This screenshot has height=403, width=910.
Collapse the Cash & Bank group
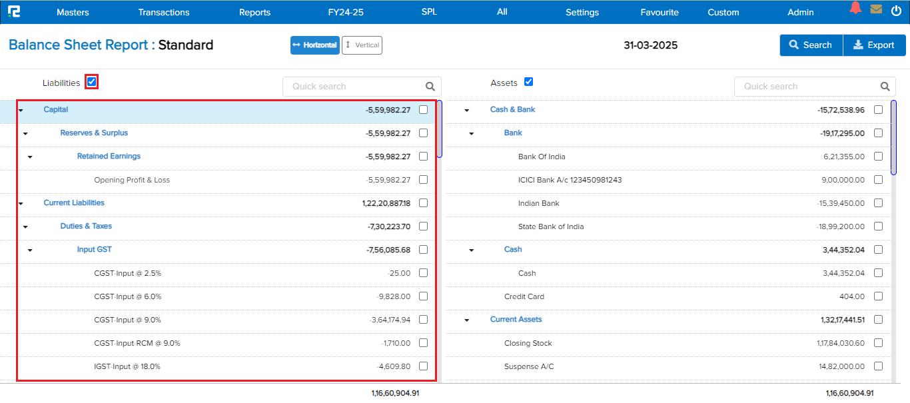466,111
